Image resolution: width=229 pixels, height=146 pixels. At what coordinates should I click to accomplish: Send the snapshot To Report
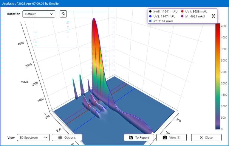(139, 137)
